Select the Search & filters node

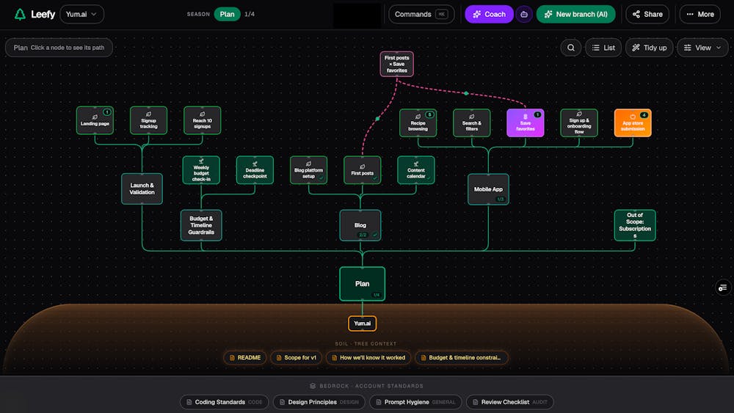pyautogui.click(x=472, y=123)
